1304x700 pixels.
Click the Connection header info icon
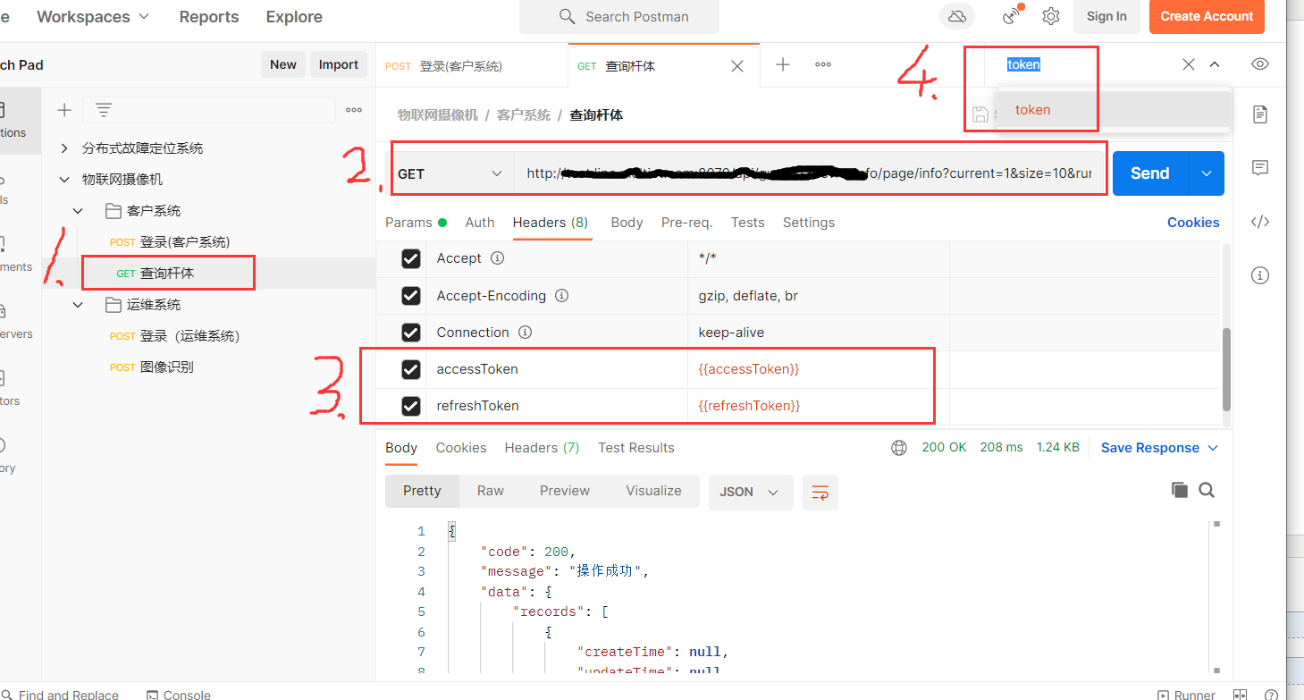[x=526, y=333]
